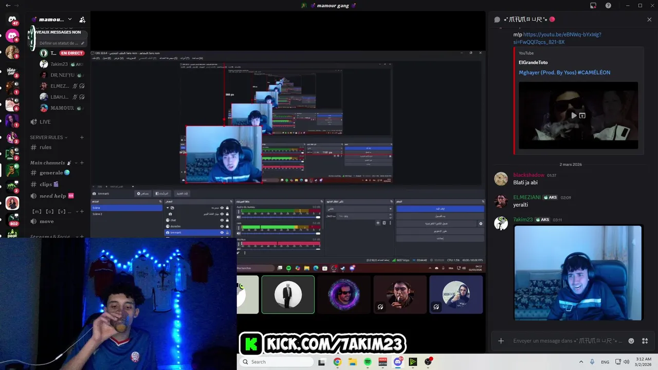Close the voice channel chat panel

point(649,20)
